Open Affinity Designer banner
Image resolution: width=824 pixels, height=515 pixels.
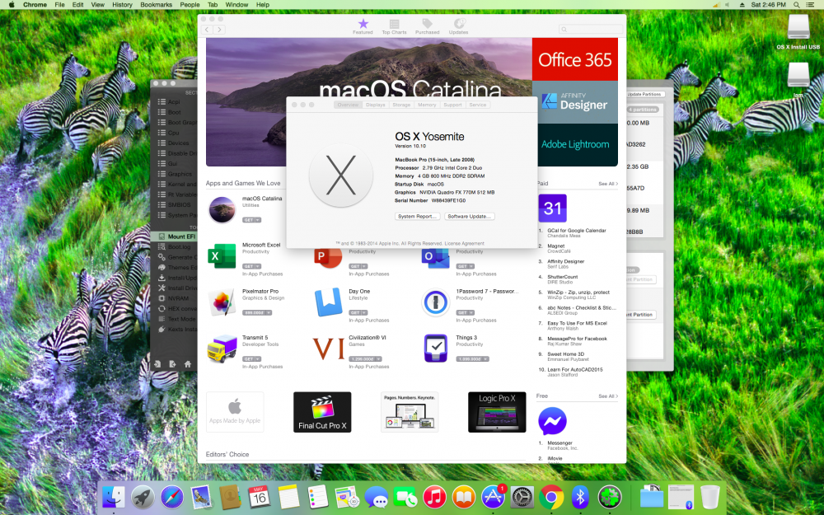[x=575, y=102]
